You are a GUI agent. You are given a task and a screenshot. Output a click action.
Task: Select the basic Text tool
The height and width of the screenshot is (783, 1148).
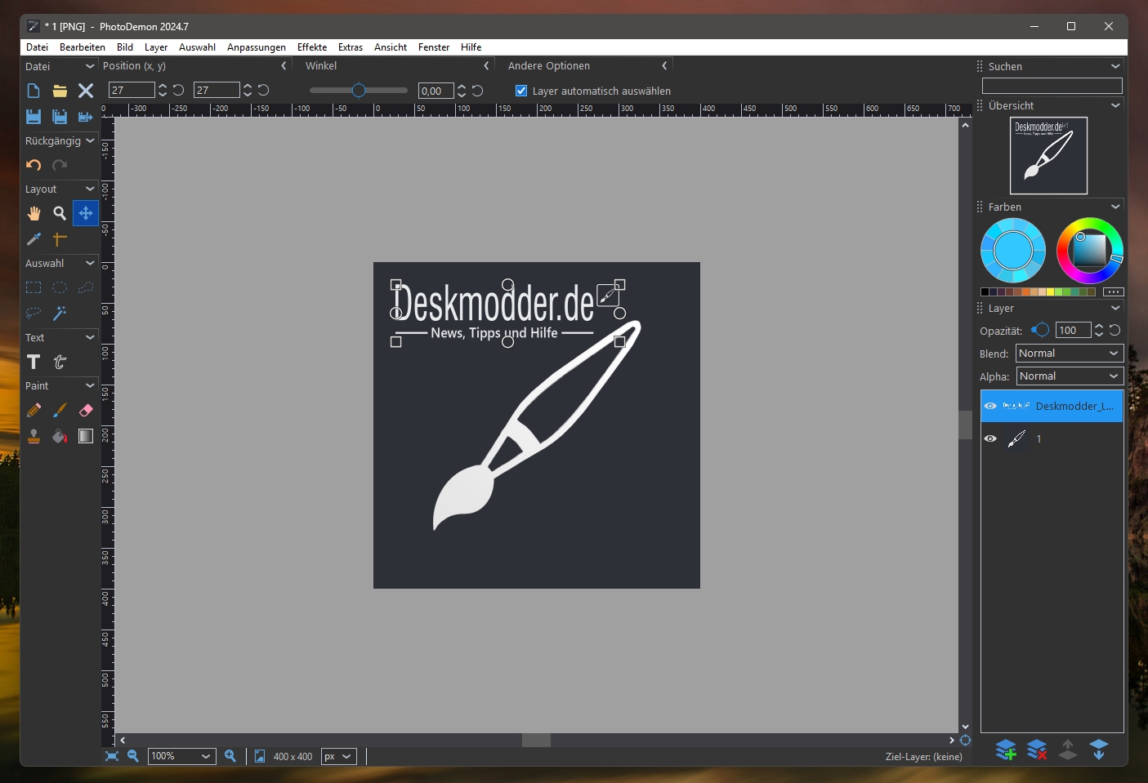coord(34,362)
